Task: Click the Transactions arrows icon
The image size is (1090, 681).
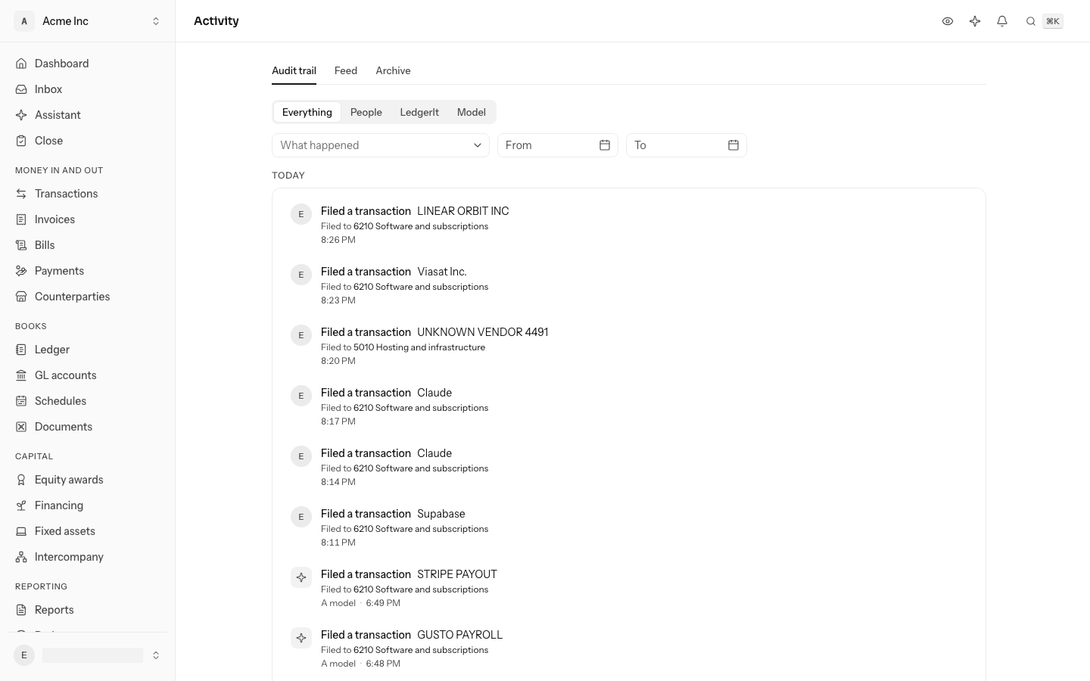Action: tap(21, 194)
